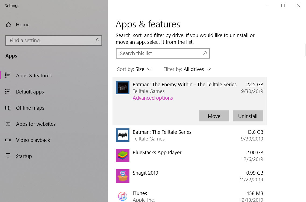Click the Startup sidebar icon
Viewport: 306px width, 202px height.
[x=8, y=156]
